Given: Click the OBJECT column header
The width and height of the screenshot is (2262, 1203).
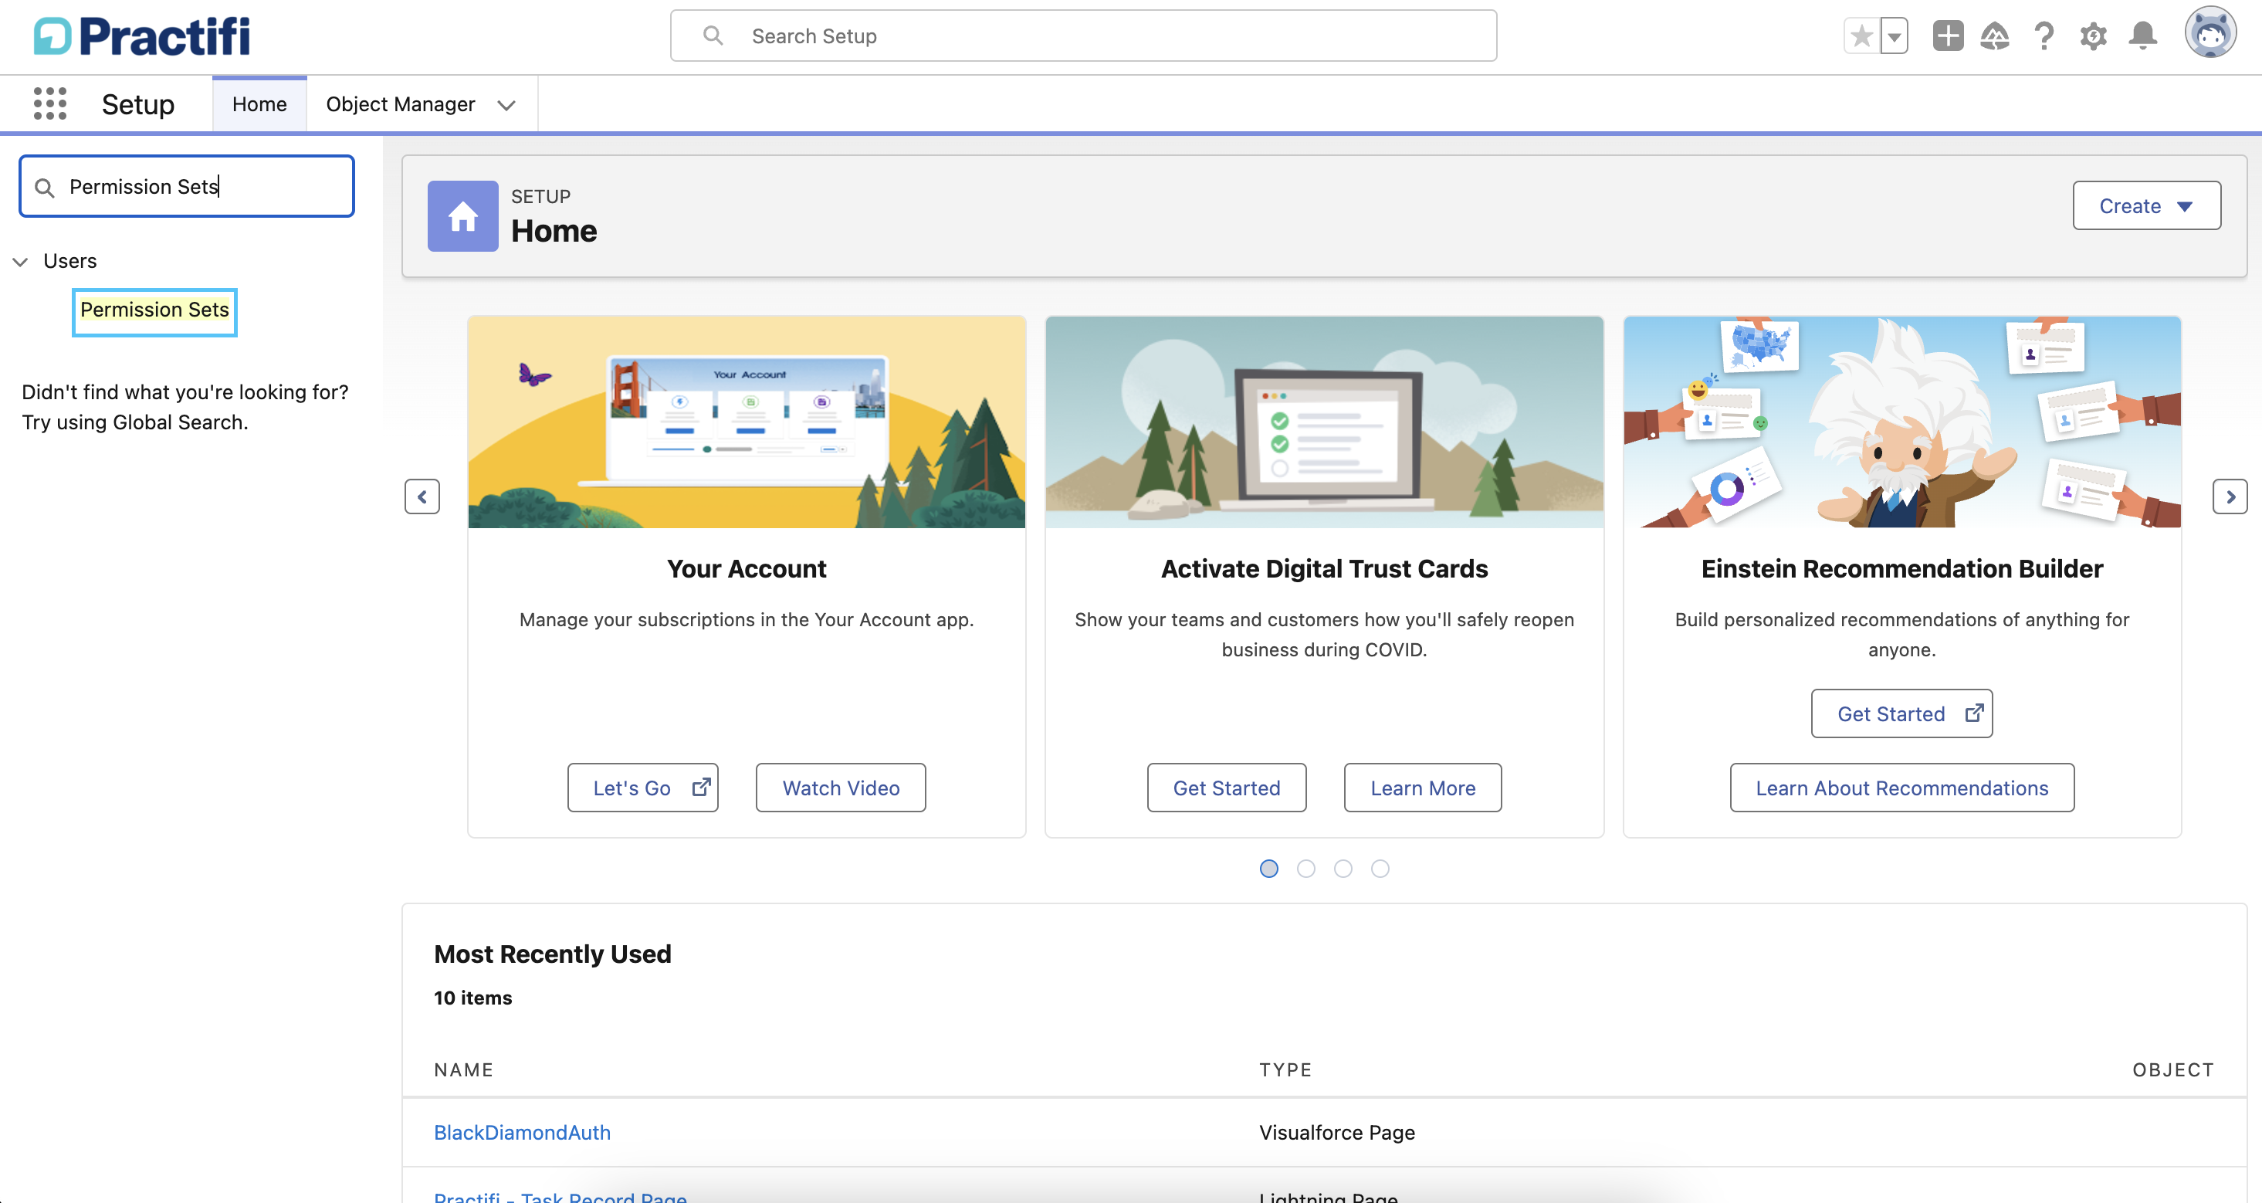Looking at the screenshot, I should tap(2173, 1069).
